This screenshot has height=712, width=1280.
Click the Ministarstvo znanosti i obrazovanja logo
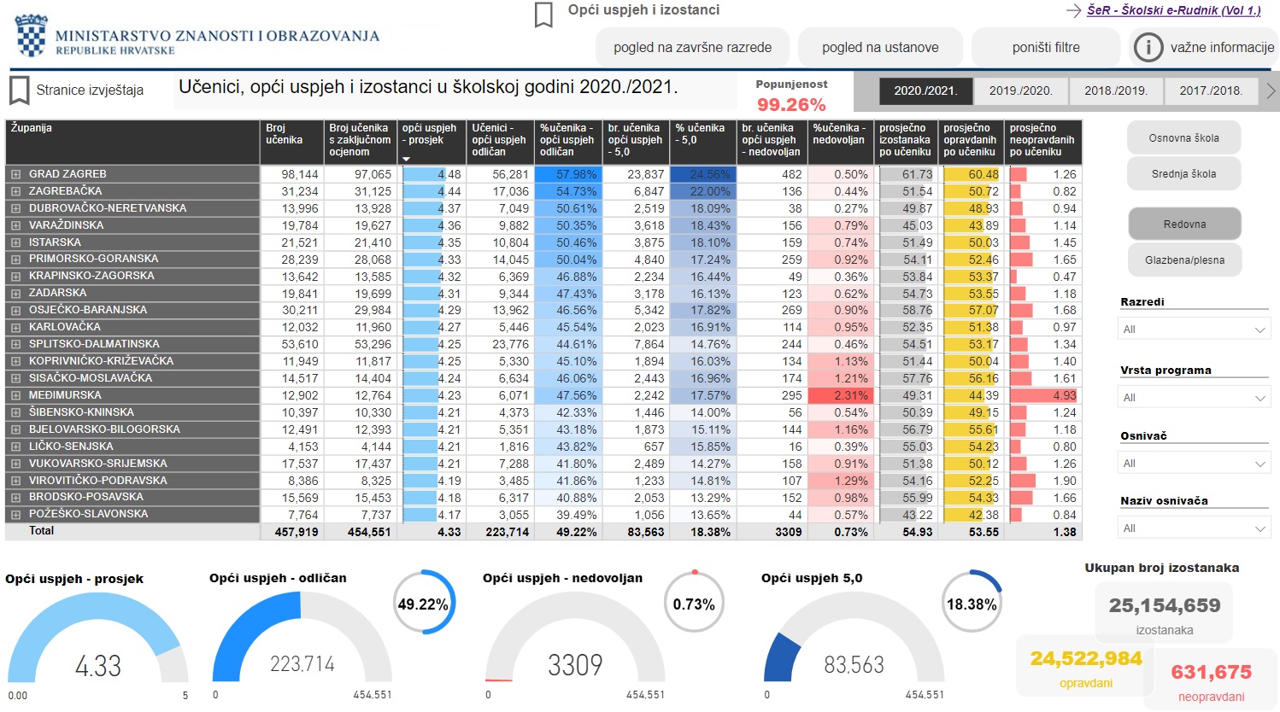[198, 36]
